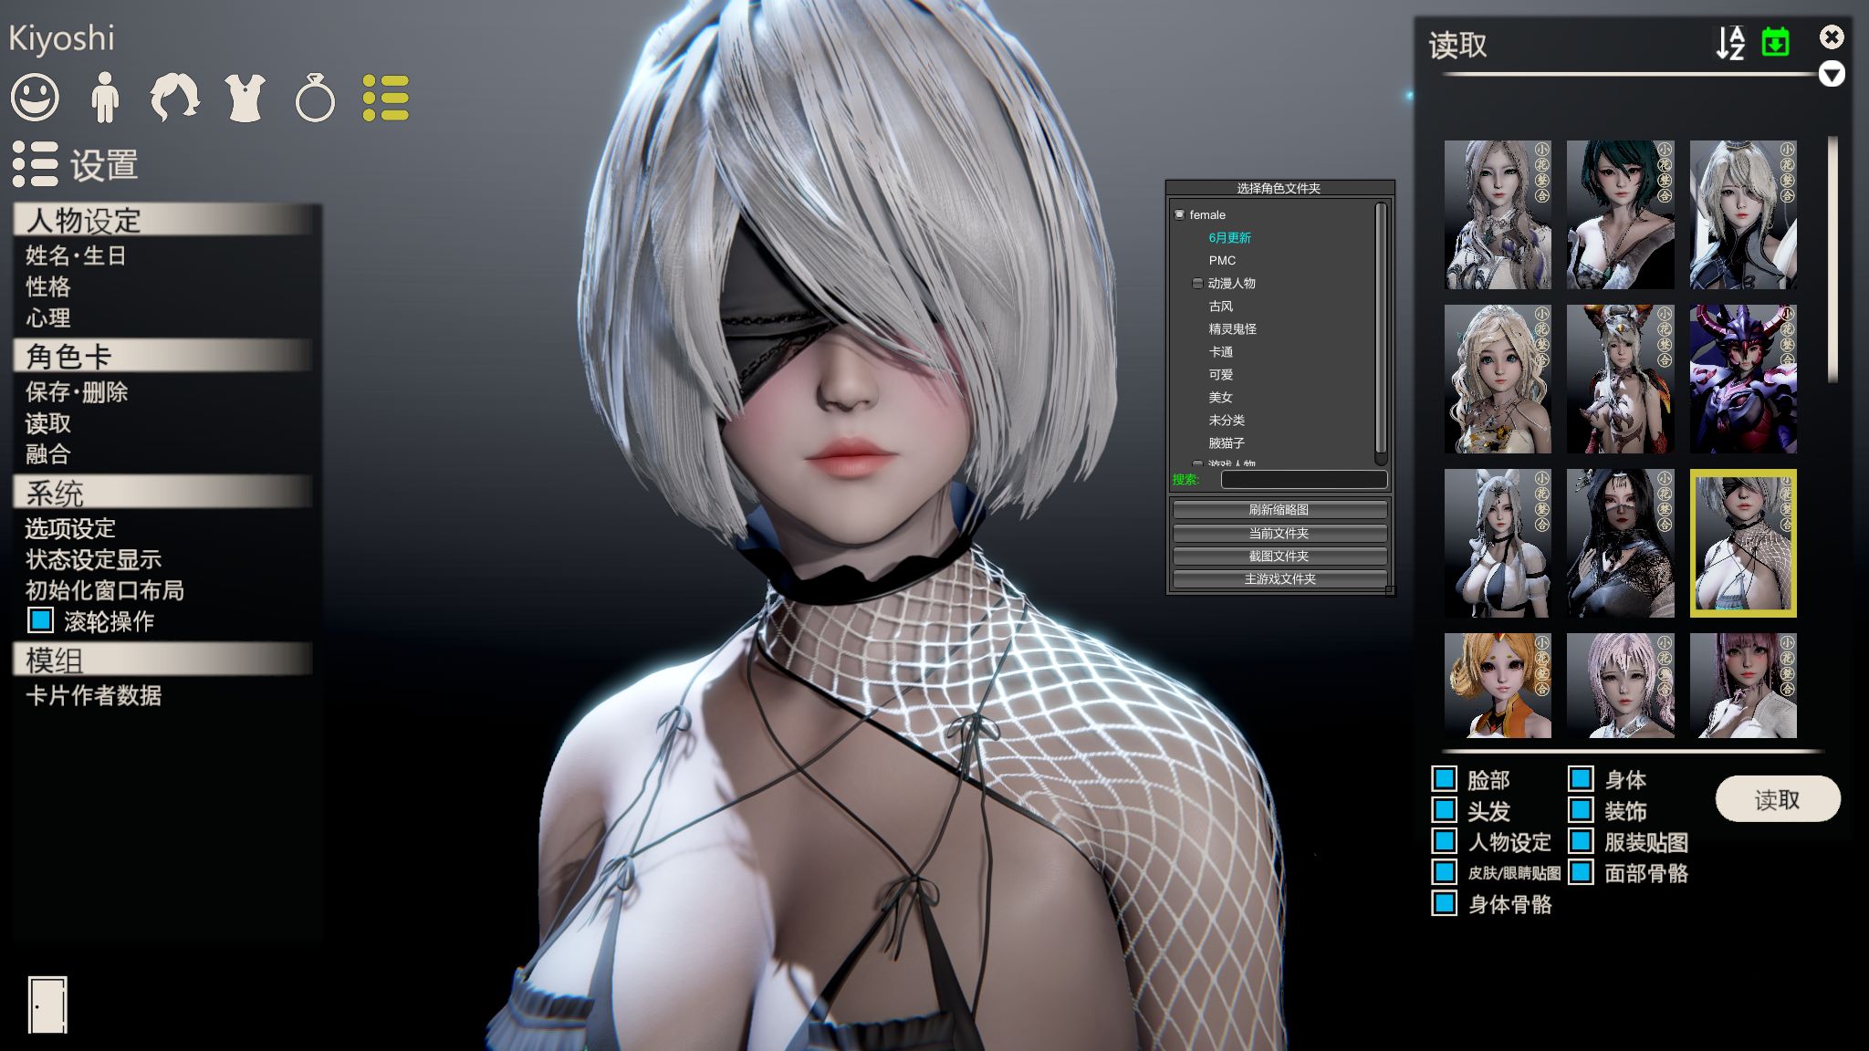Open the hair editing tab icon
This screenshot has width=1869, height=1051.
(x=174, y=98)
